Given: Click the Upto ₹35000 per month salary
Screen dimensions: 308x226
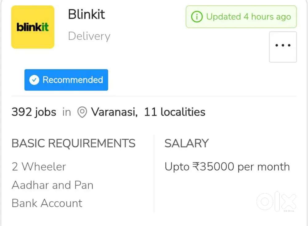Looking at the screenshot, I should point(227,167).
